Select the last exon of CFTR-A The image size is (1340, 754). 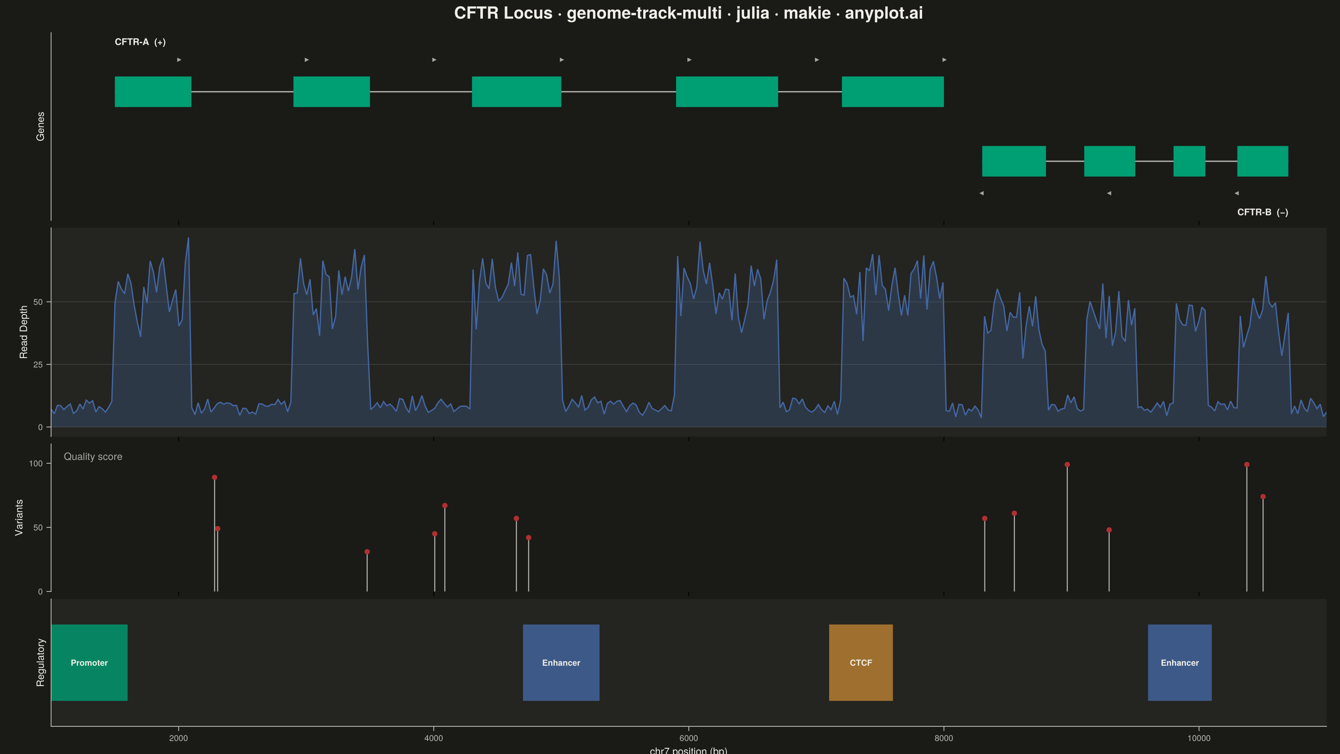click(x=893, y=92)
